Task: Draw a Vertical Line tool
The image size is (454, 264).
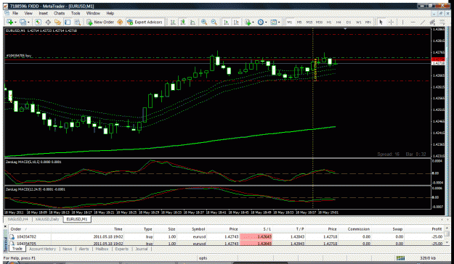Action: 402,22
